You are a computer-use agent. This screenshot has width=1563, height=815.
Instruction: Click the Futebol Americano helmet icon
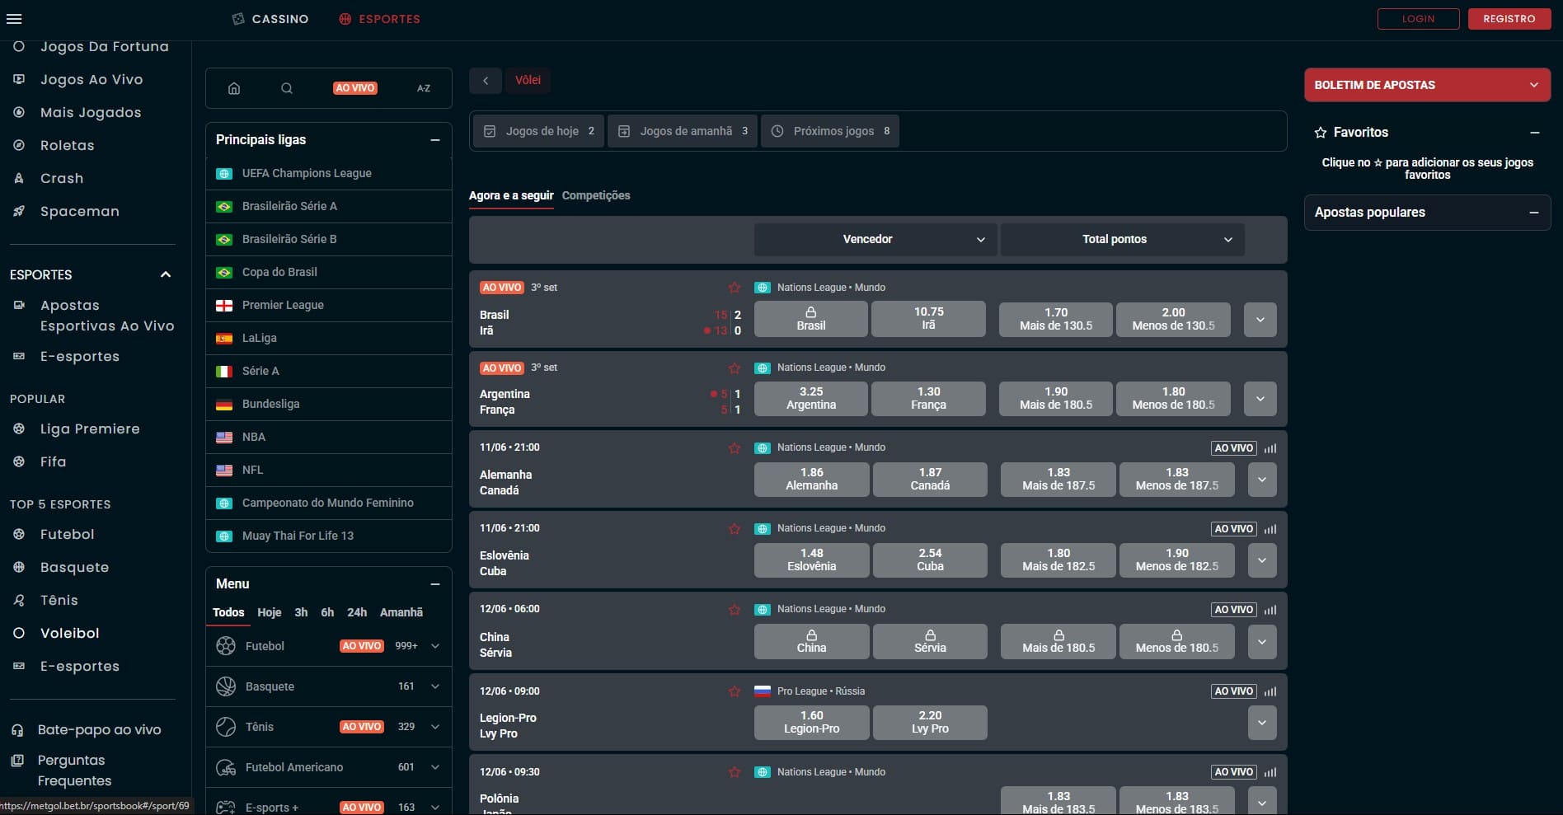(x=225, y=767)
